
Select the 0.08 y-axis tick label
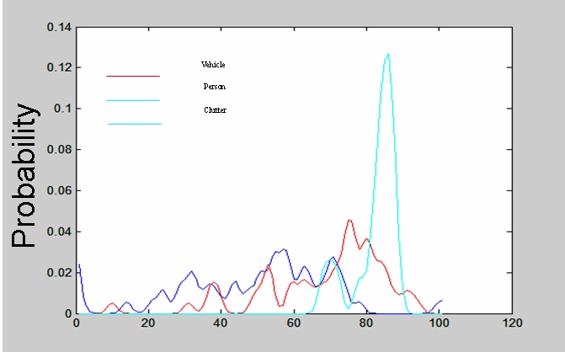click(59, 149)
